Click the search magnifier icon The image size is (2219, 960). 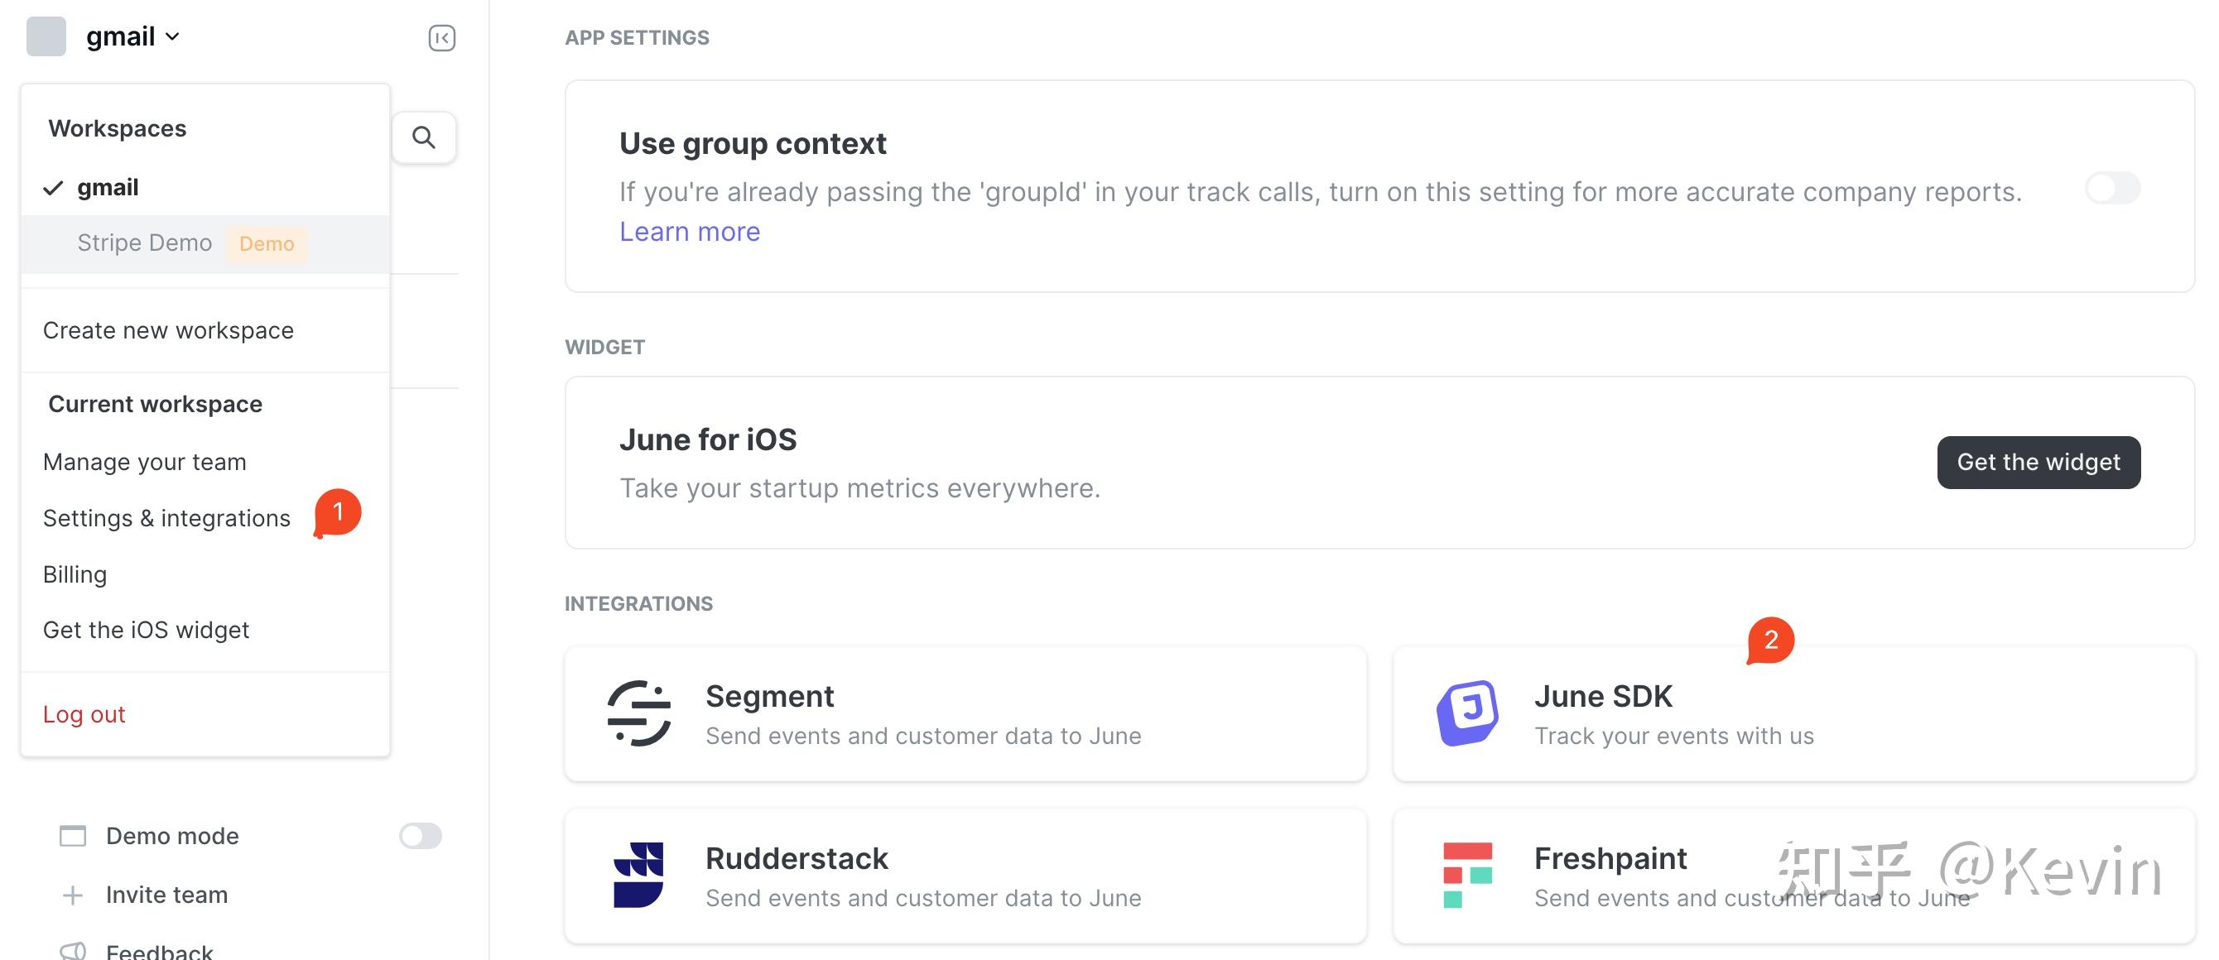point(423,137)
